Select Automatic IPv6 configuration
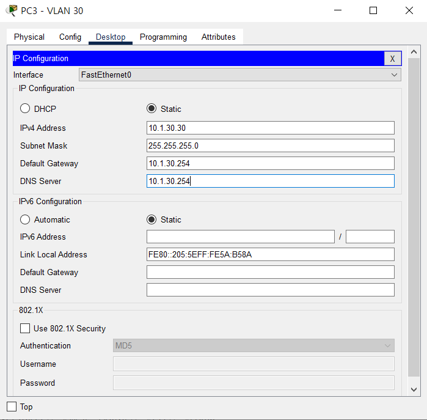Image resolution: width=427 pixels, height=420 pixels. [25, 219]
